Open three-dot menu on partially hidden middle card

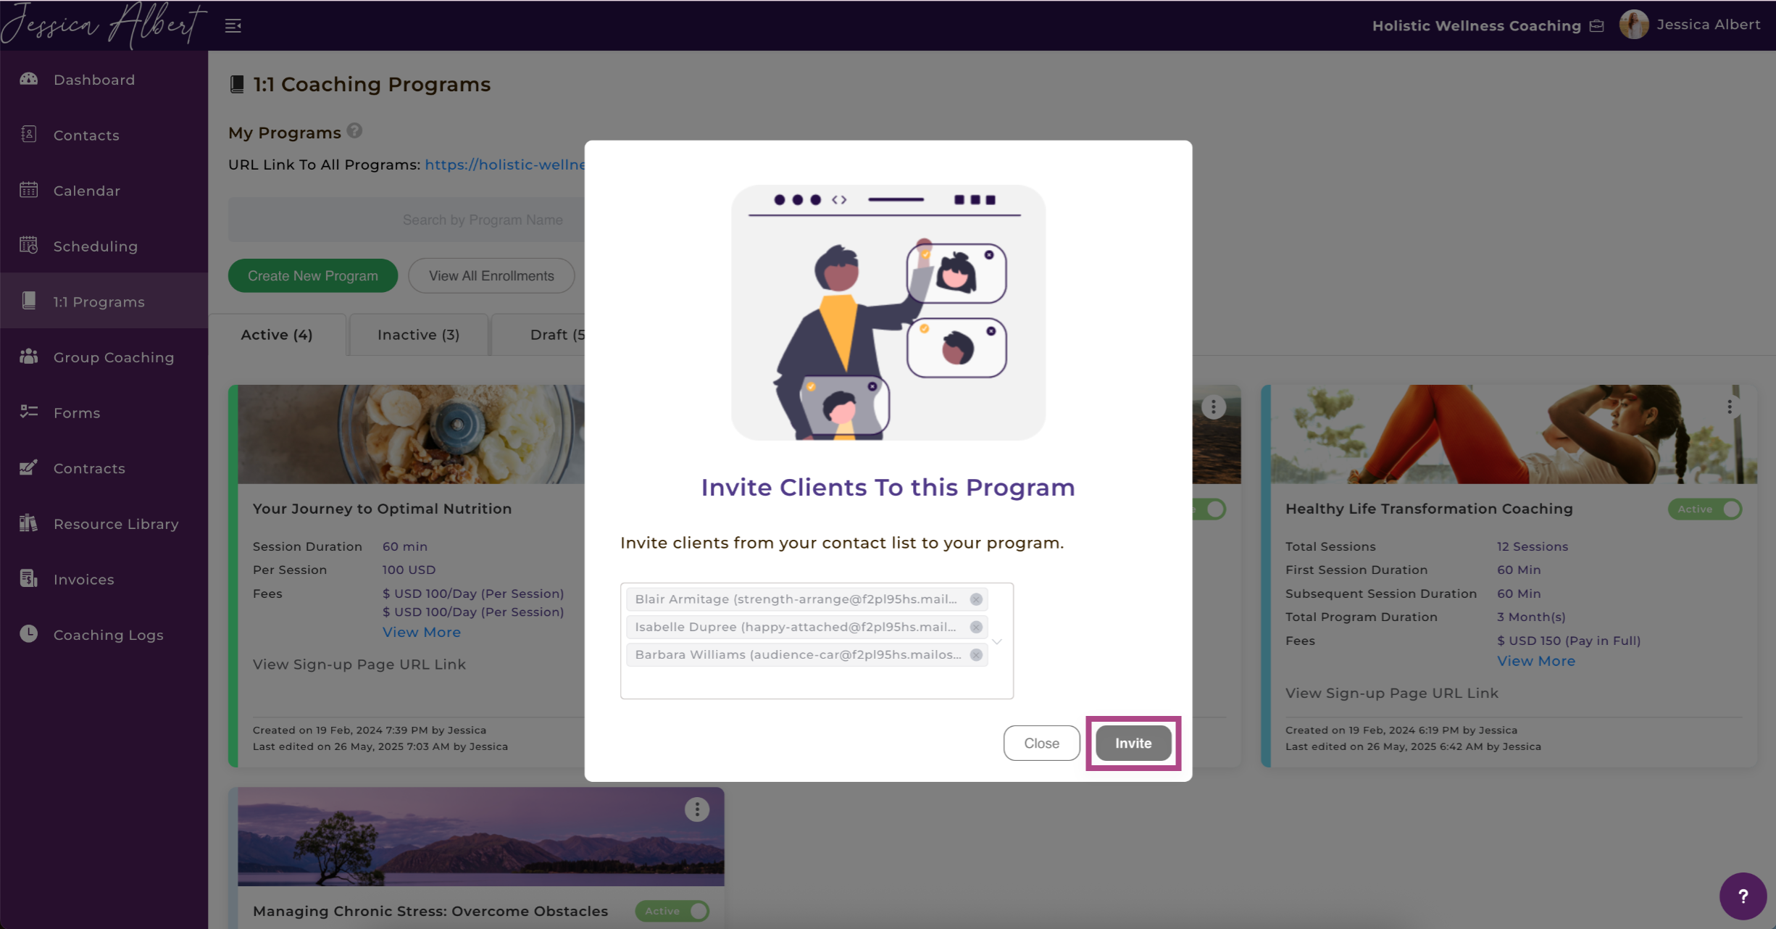pyautogui.click(x=1213, y=407)
